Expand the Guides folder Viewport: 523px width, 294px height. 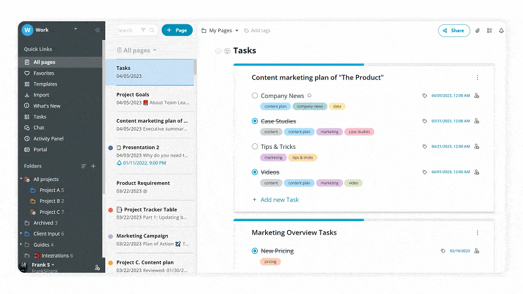tap(21, 244)
